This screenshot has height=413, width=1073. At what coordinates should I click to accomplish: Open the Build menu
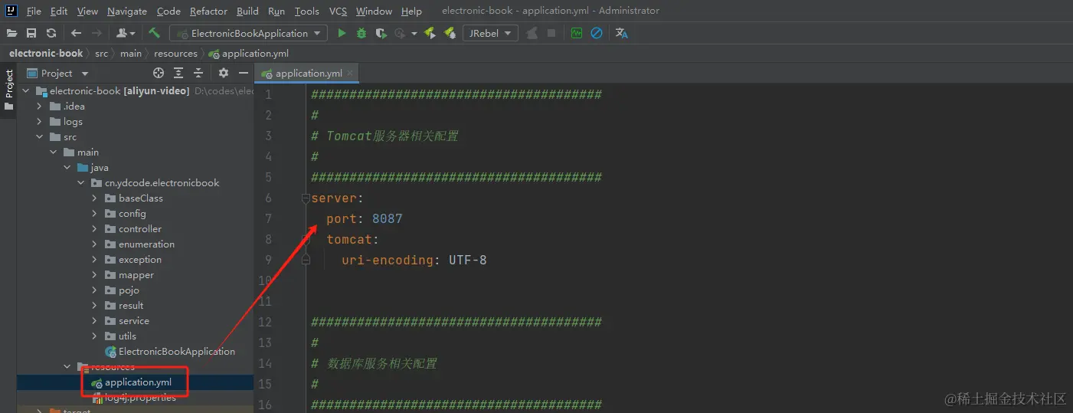tap(247, 11)
